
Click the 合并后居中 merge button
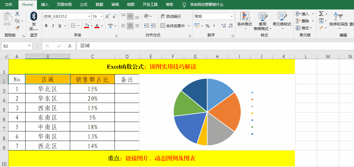[172, 26]
